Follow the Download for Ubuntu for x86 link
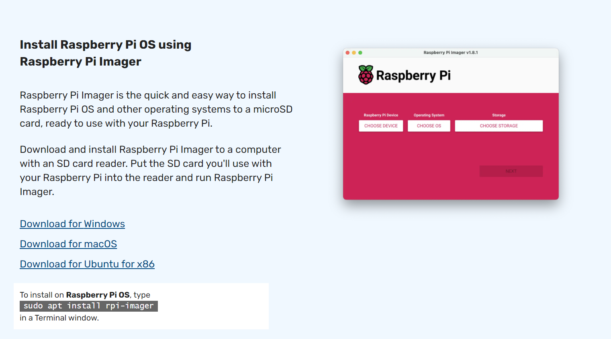The image size is (611, 339). (x=87, y=264)
